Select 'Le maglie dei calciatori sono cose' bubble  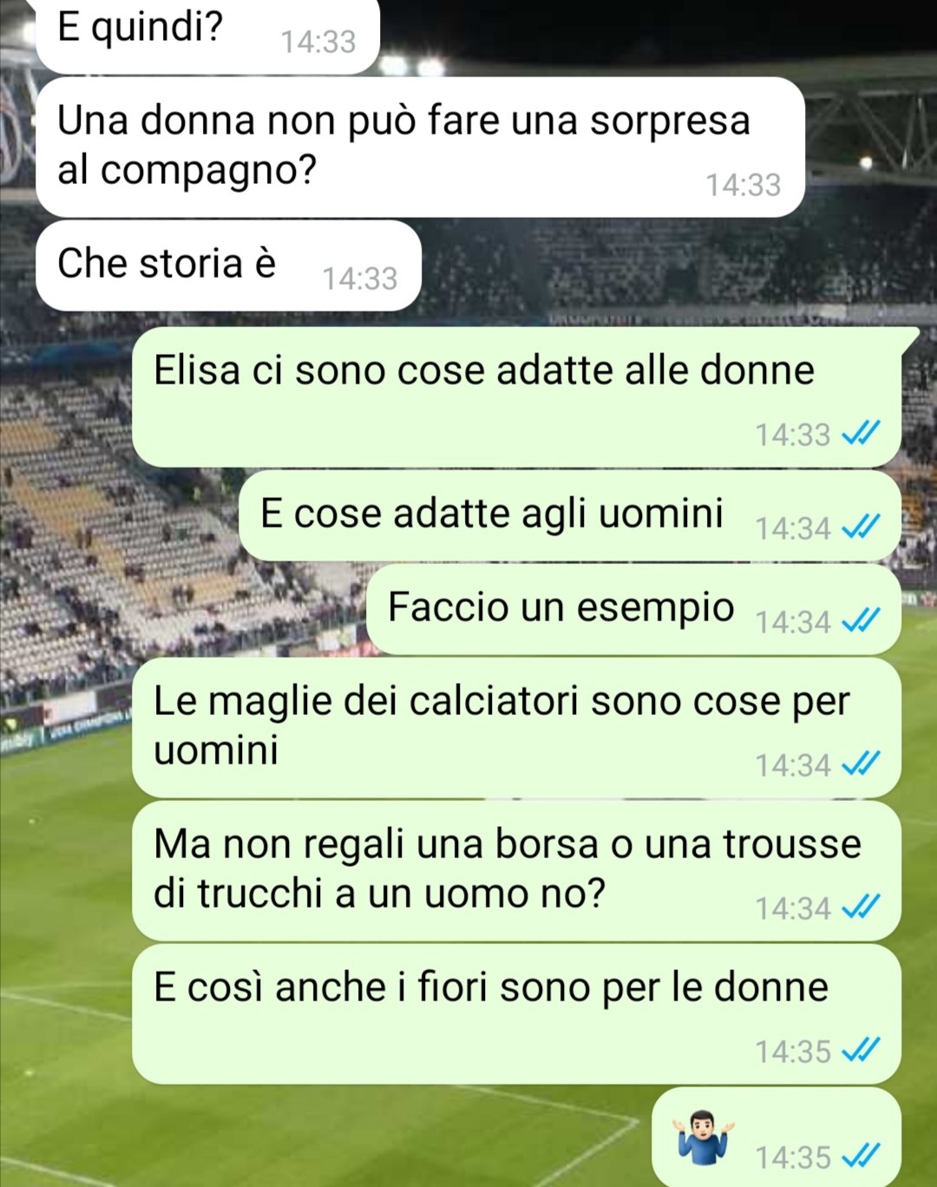(516, 727)
